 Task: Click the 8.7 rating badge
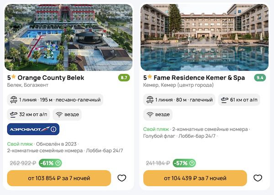(x=124, y=78)
